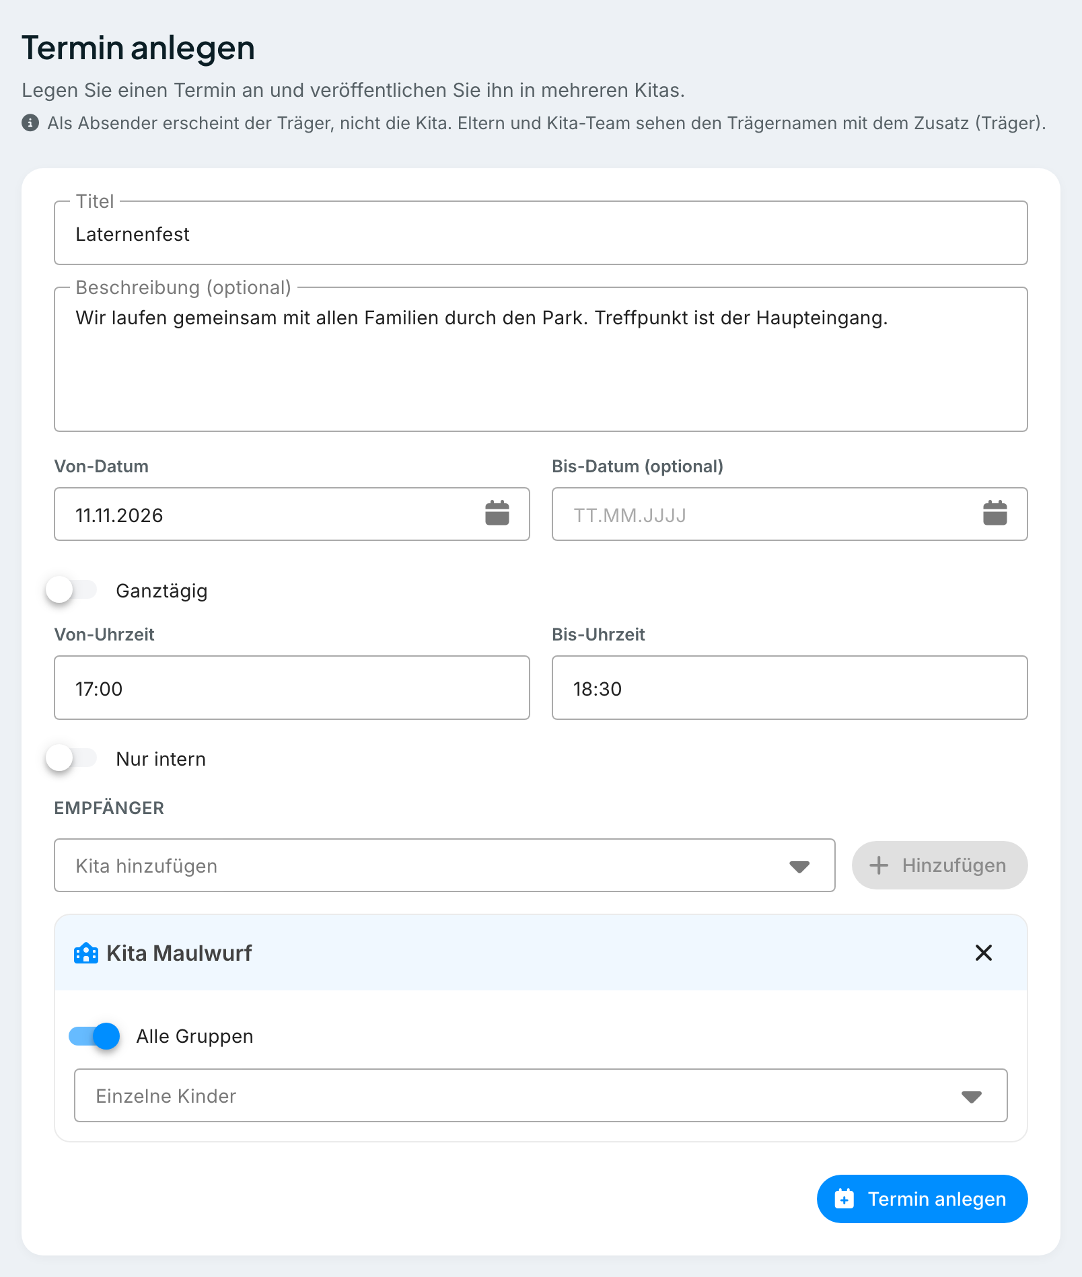The width and height of the screenshot is (1082, 1277).
Task: Click the EMPFÄNGER section heading
Action: pos(109,808)
